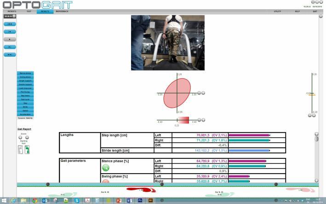Viewport: 326px width, 204px height.
Task: Open Photoshop from the Windows taskbar
Action: 140,200
